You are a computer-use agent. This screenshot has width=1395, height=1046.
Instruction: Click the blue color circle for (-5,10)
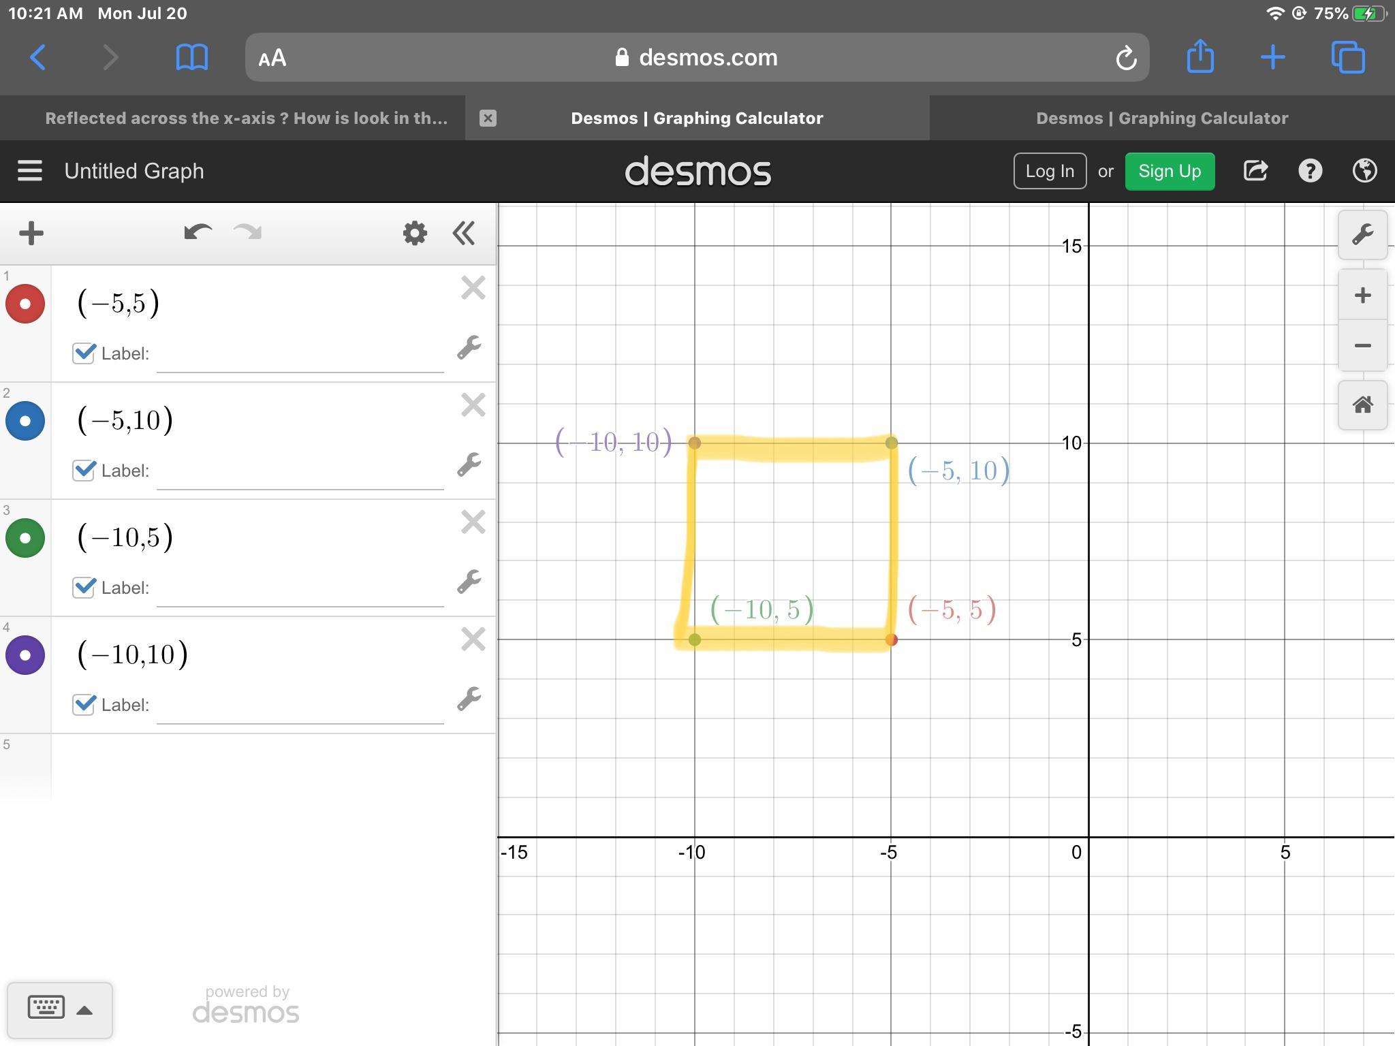(25, 421)
